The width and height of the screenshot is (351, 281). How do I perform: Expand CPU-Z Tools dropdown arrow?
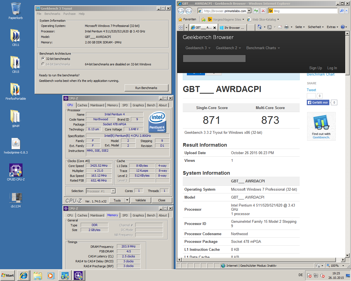coord(127,200)
